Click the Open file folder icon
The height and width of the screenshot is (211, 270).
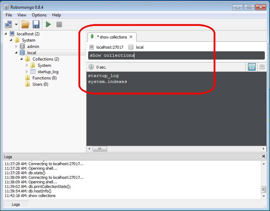tap(25, 24)
